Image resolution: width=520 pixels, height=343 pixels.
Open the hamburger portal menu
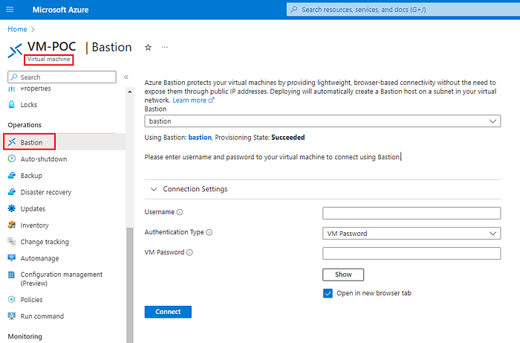click(10, 9)
